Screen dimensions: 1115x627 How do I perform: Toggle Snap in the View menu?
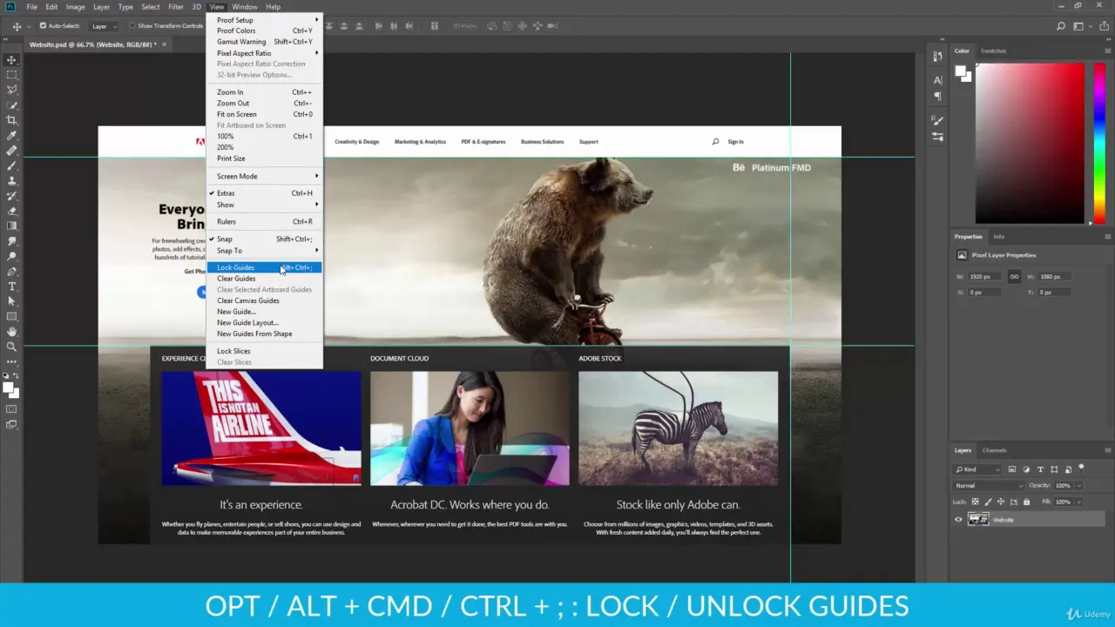click(x=265, y=239)
